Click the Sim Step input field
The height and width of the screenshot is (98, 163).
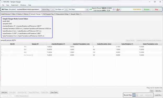pos(80,9)
